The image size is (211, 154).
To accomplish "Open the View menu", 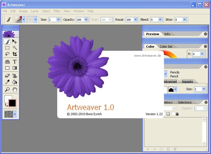I will click(67, 11).
